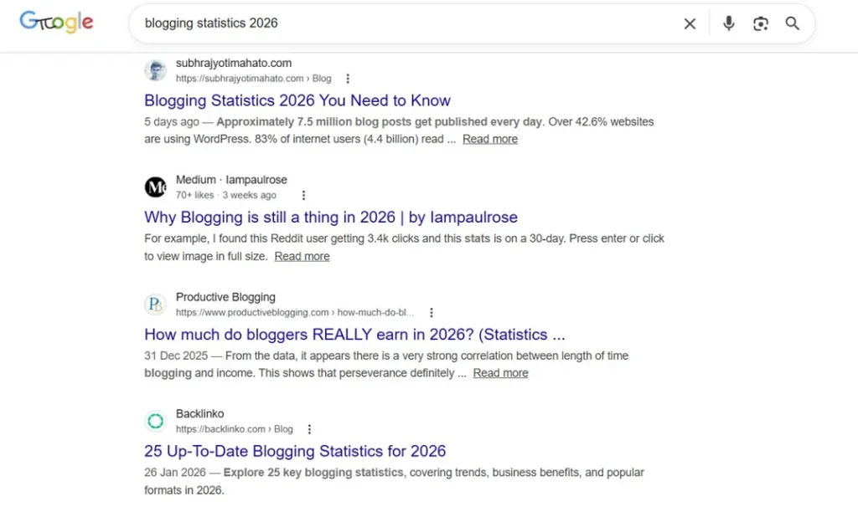This screenshot has width=858, height=512.
Task: Open the three-dot menu for the subhrajyotimahato result
Action: coord(348,78)
